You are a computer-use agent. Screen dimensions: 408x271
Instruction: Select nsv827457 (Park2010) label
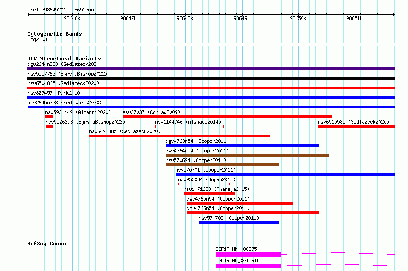pyautogui.click(x=55, y=93)
